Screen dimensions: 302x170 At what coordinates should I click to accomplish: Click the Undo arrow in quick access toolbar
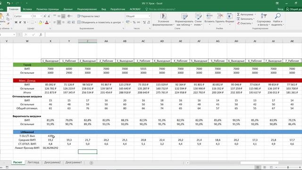(x=8, y=3)
